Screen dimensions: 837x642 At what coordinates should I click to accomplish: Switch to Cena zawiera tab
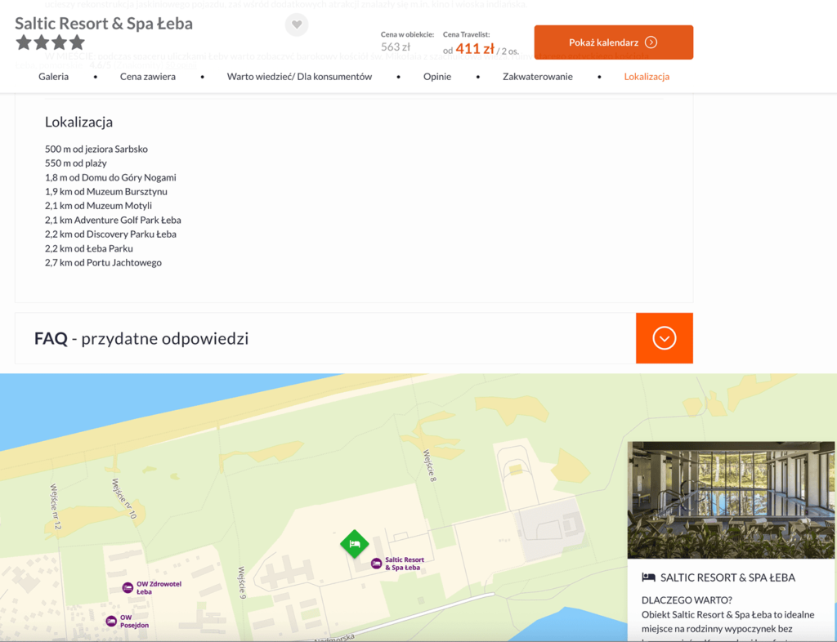148,76
